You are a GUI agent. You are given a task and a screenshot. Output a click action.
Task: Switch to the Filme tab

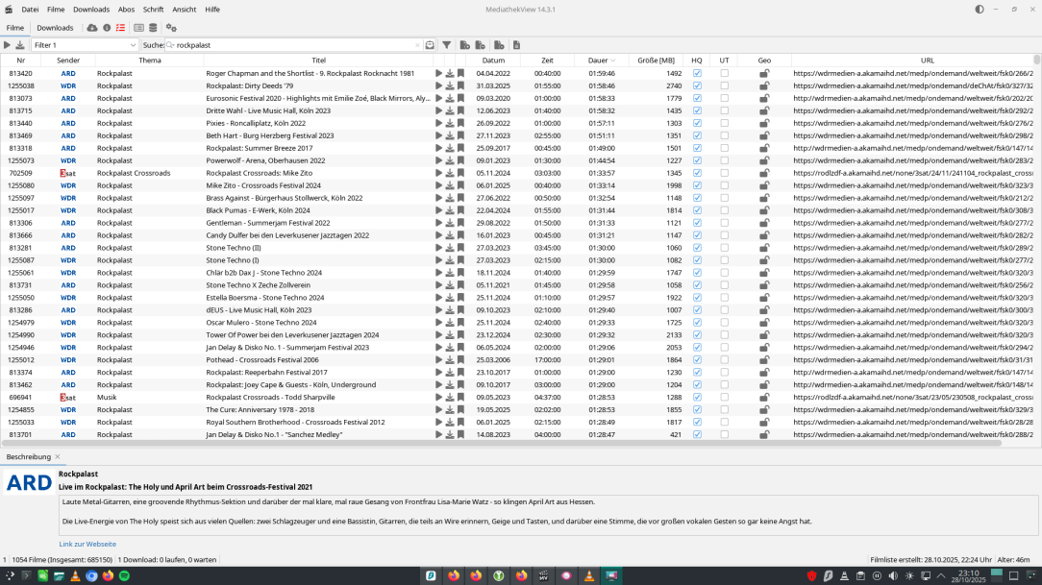14,28
